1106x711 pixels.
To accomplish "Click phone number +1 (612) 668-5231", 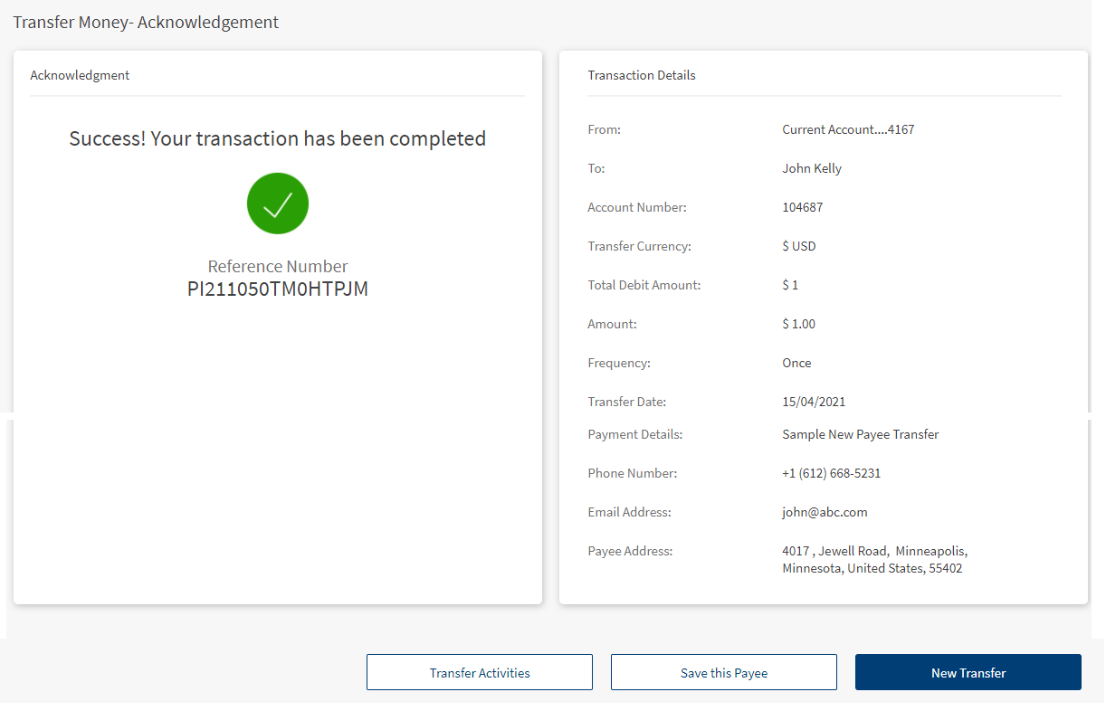I will point(831,473).
